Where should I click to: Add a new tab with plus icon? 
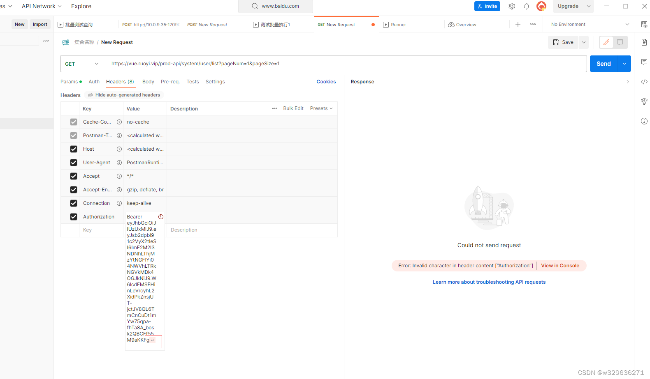pos(518,24)
